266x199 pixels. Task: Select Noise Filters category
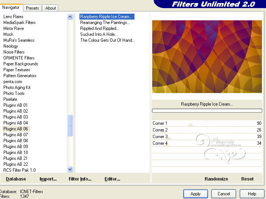tap(14, 52)
